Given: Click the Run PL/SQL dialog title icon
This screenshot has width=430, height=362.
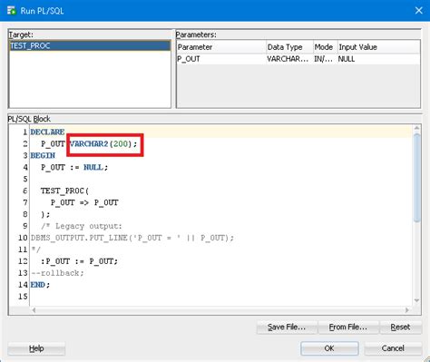Looking at the screenshot, I should coord(12,11).
